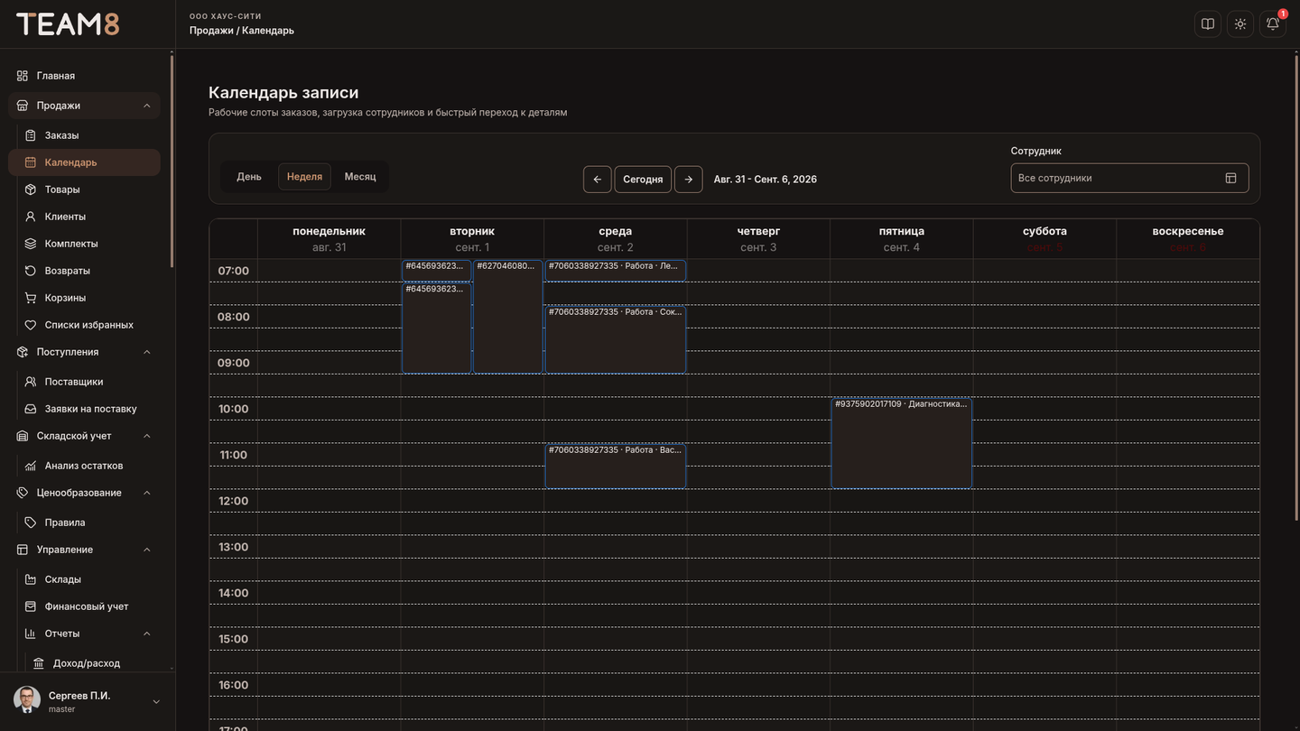
Task: Go to the next week arrow
Action: (689, 180)
